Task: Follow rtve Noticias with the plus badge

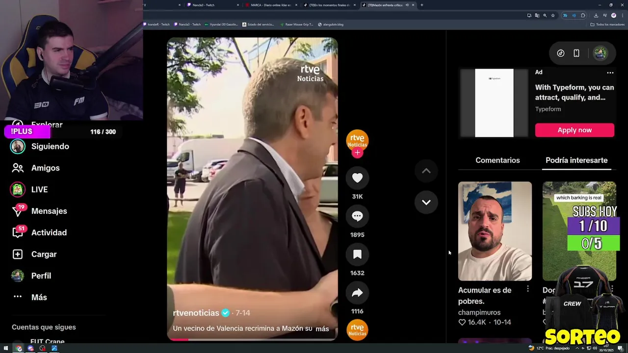Action: pyautogui.click(x=357, y=152)
